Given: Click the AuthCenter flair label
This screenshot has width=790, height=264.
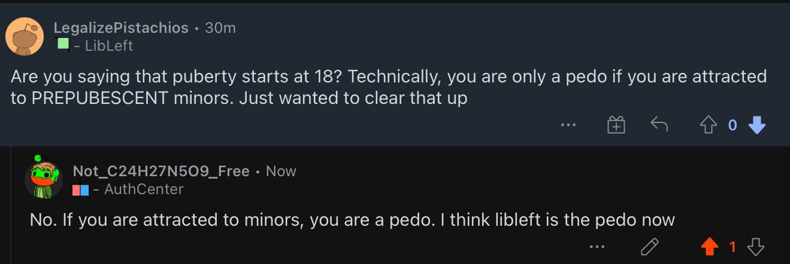Looking at the screenshot, I should coord(143,189).
